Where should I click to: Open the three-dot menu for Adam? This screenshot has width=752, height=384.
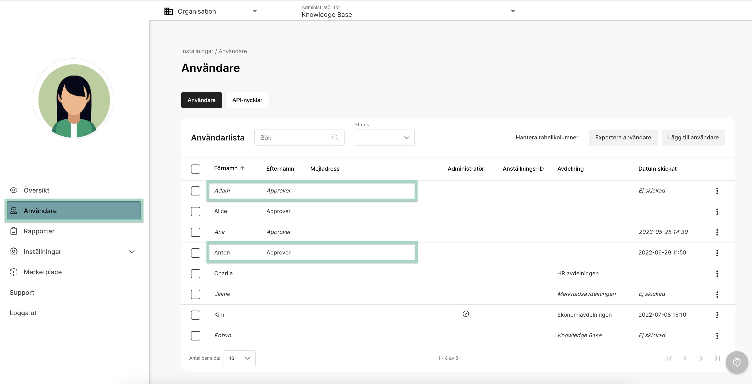(717, 191)
